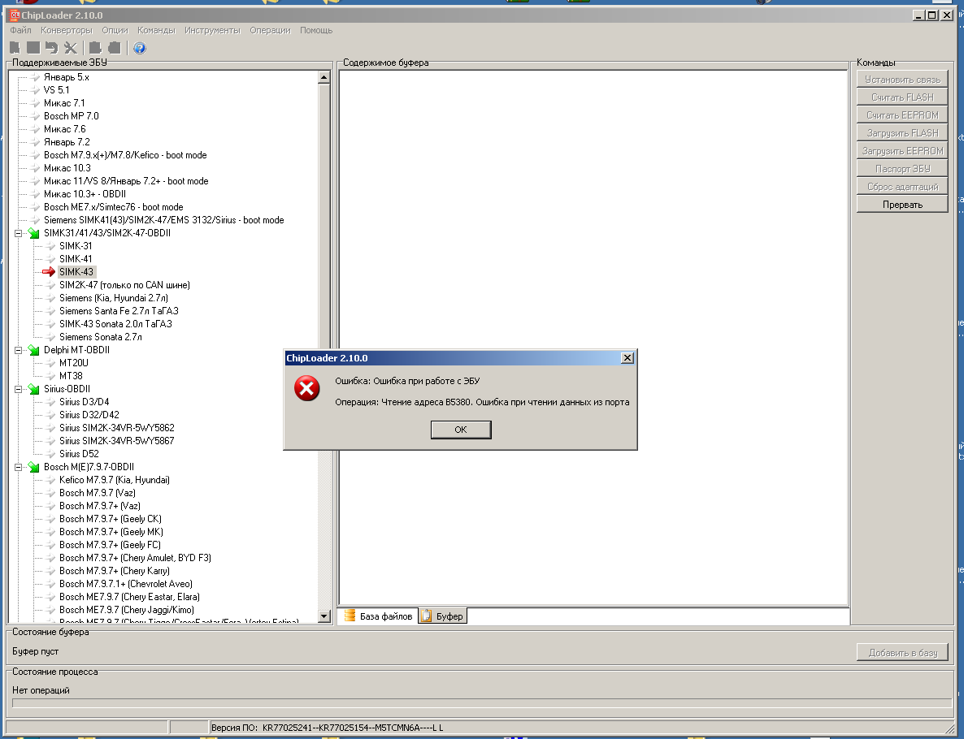Click the red arrow next to SIMK-43
This screenshot has height=739, width=964.
point(49,272)
